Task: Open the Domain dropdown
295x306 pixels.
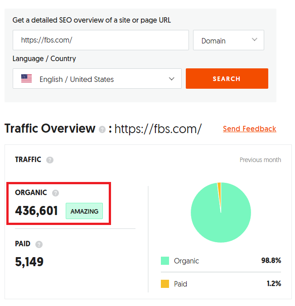Action: [x=228, y=40]
